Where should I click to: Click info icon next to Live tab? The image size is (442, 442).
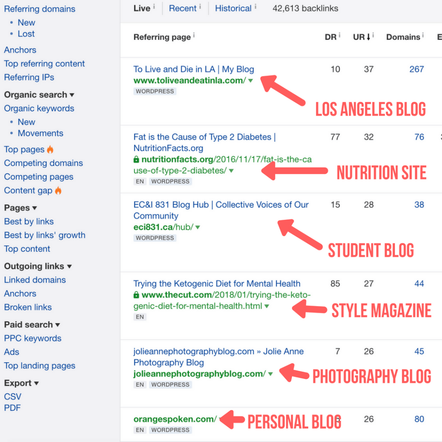[154, 6]
